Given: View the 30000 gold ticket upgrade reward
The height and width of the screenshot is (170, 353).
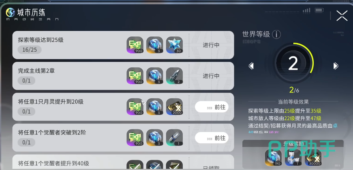Looking at the screenshot, I should click(x=313, y=157).
